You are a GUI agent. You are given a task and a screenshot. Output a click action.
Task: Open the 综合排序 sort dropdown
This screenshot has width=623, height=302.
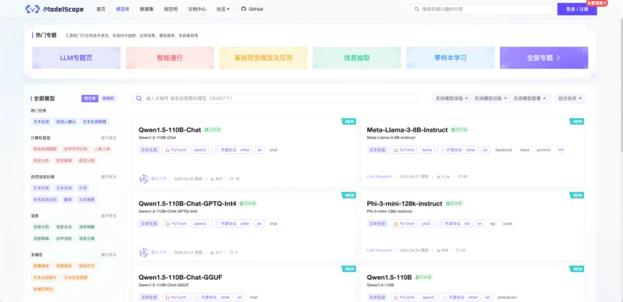570,98
